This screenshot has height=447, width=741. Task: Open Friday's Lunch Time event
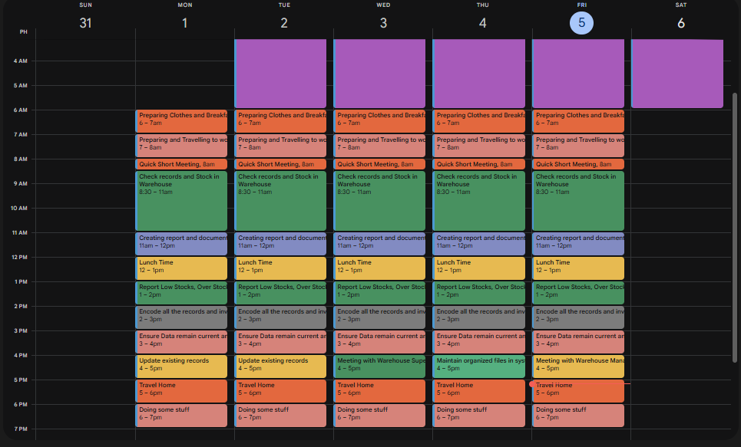point(578,268)
